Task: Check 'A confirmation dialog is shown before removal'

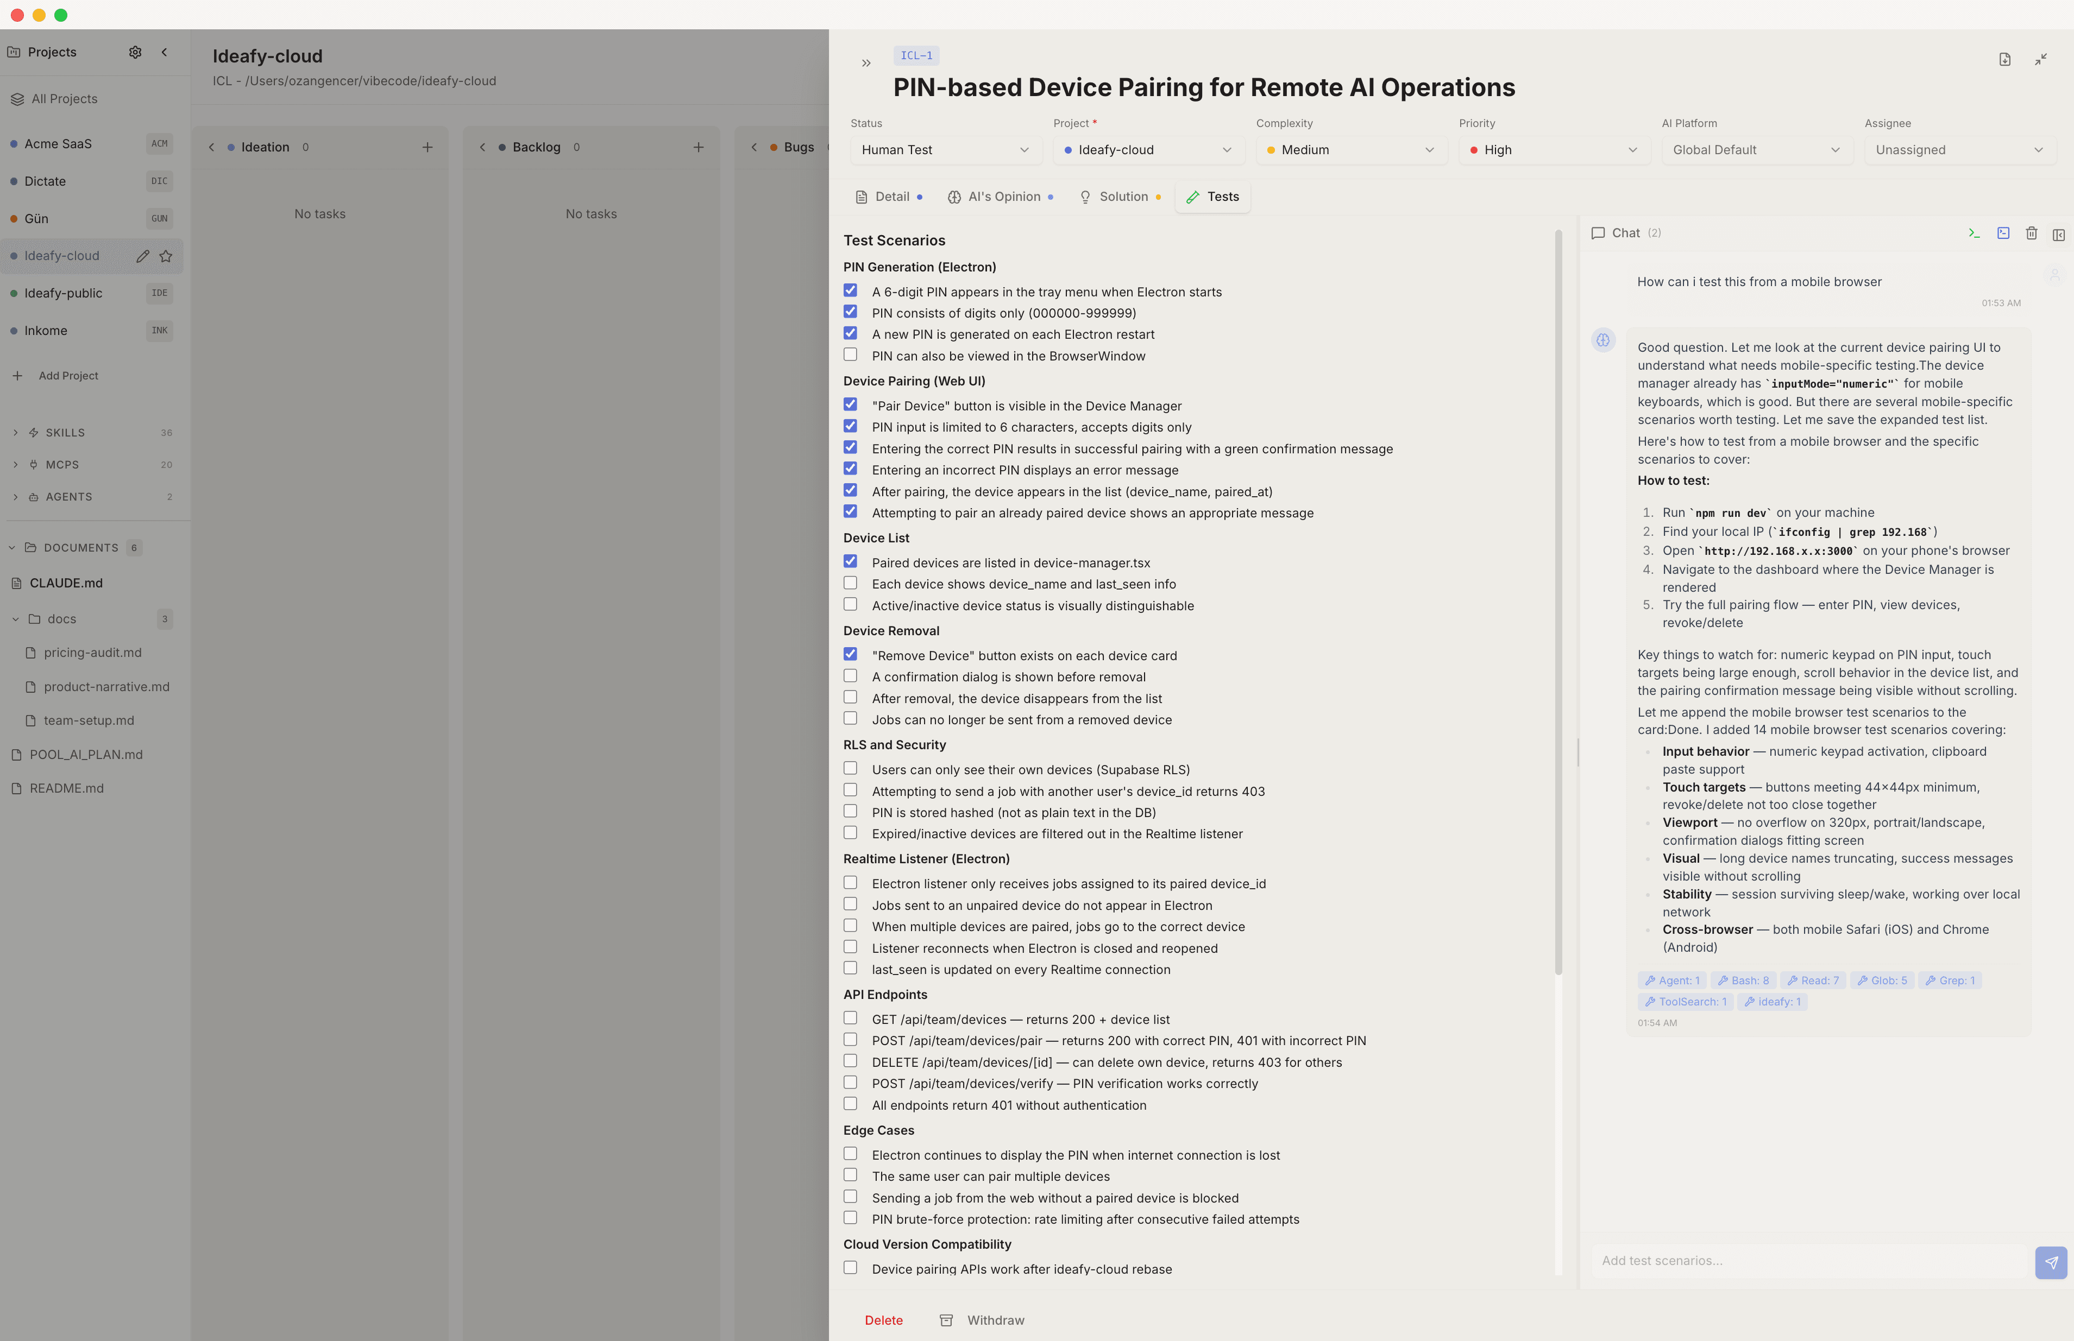Action: 850,676
